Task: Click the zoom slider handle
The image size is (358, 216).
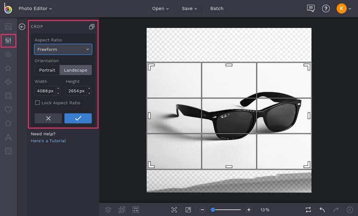Action: point(213,210)
